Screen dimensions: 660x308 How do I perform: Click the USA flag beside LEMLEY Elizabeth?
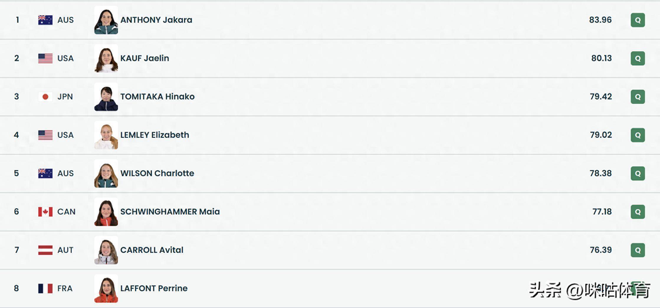pos(45,135)
